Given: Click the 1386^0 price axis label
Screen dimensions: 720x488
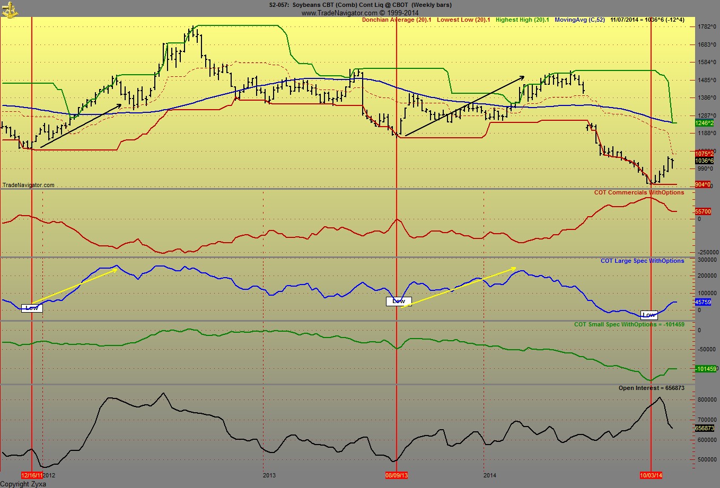Looking at the screenshot, I should [706, 97].
